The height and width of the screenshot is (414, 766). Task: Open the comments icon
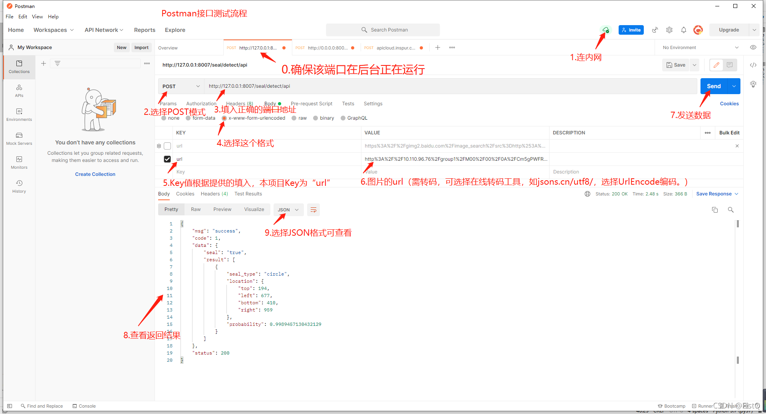[x=730, y=65]
